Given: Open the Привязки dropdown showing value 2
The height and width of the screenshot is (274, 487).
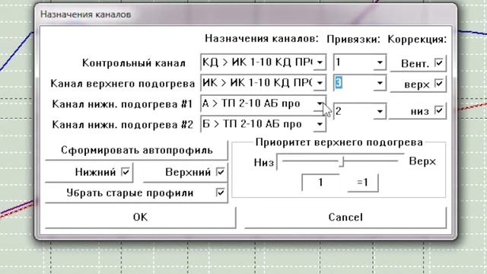Looking at the screenshot, I should click(380, 111).
